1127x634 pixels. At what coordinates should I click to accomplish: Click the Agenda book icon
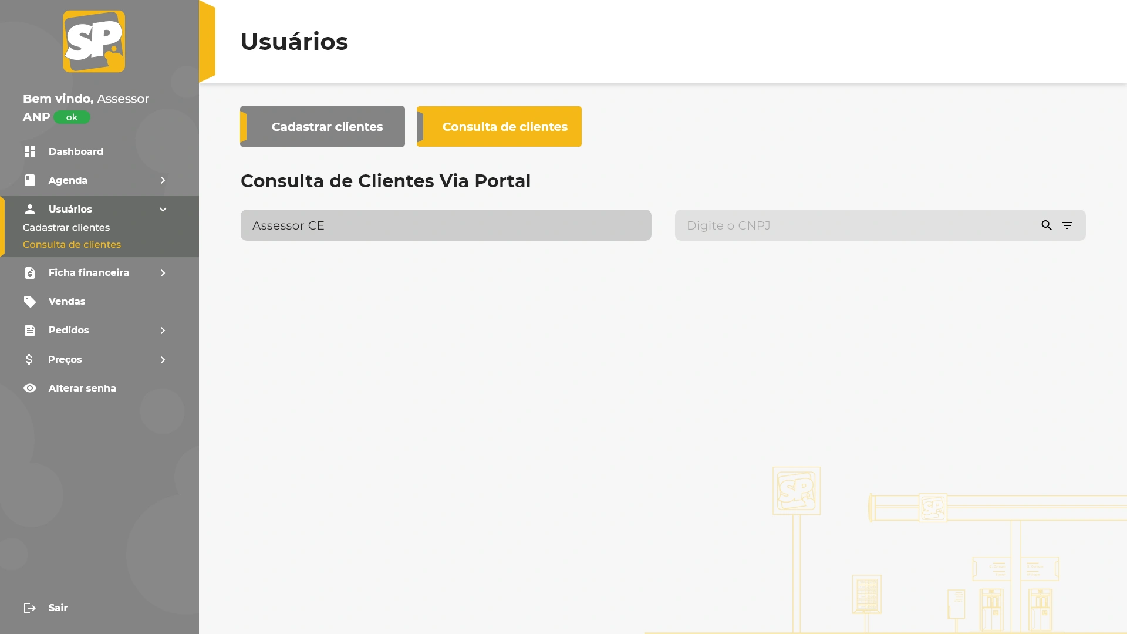[x=30, y=180]
